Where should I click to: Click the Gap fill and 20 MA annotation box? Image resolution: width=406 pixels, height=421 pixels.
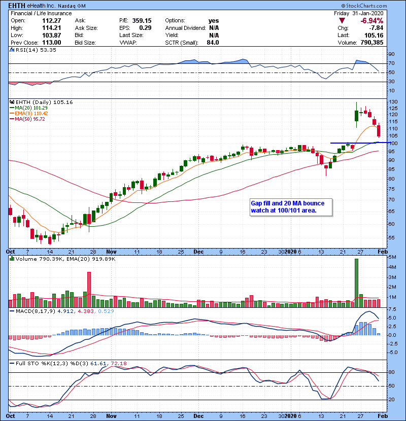(x=291, y=207)
